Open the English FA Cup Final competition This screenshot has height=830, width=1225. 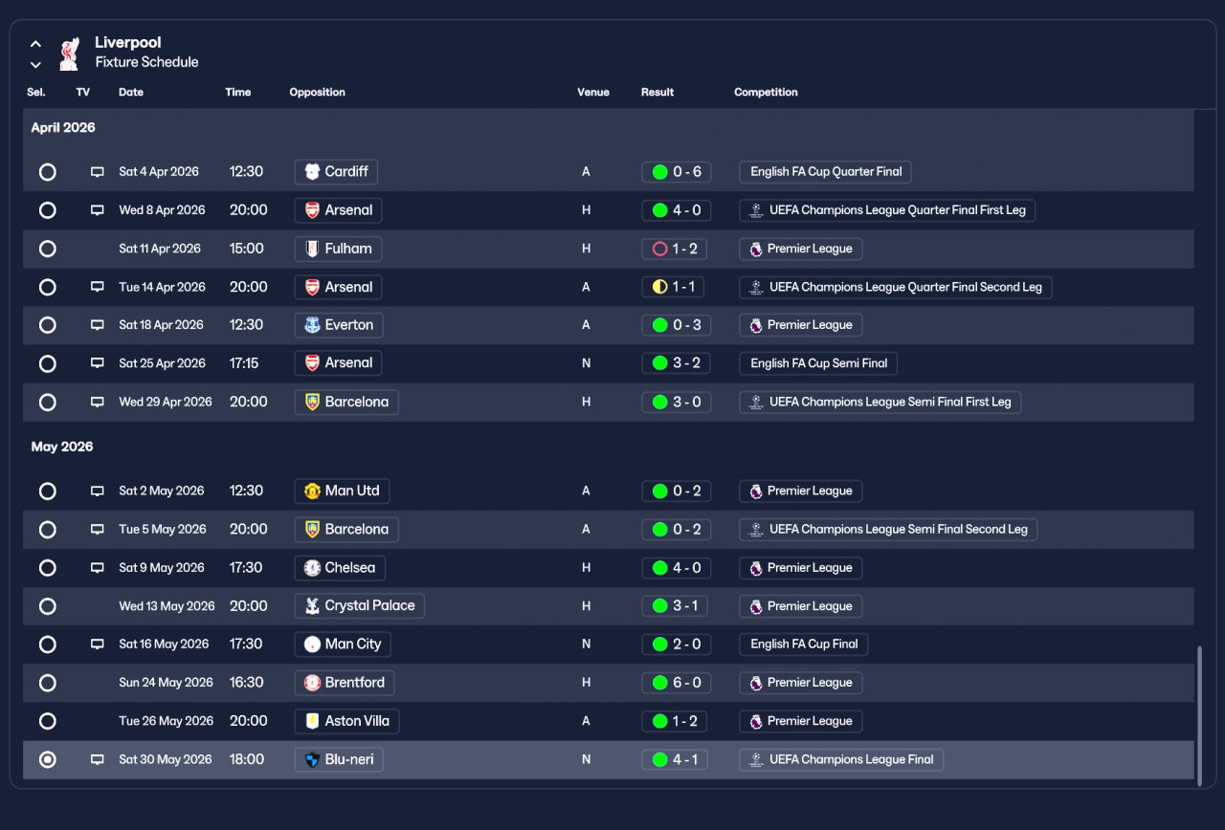click(804, 644)
